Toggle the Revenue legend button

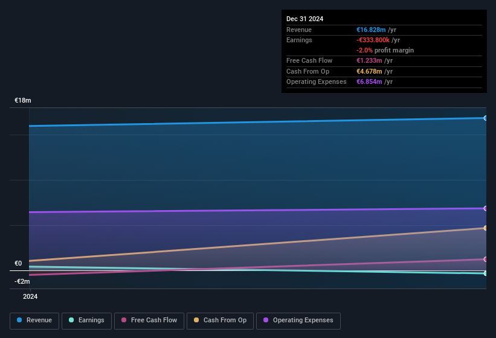[x=34, y=321]
